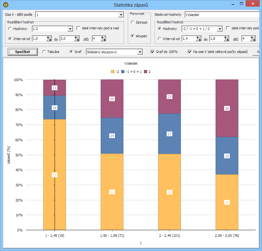Viewport: 262px width, 251px height.
Task: Click stepper arrows on right 'dílů' 4
Action: coord(253,39)
